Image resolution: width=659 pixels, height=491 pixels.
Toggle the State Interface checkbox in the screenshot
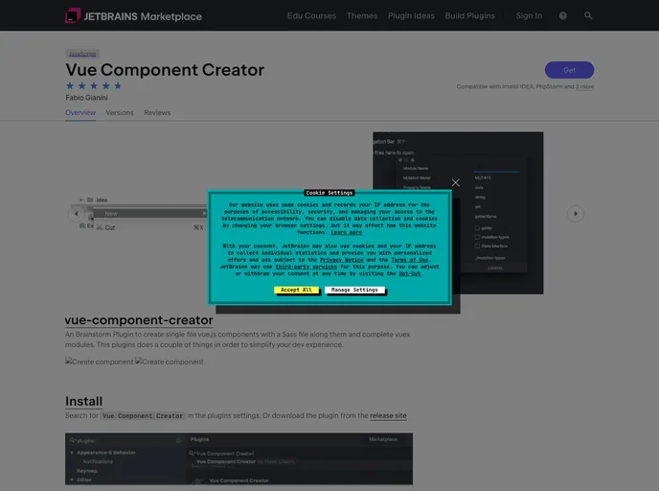(477, 246)
